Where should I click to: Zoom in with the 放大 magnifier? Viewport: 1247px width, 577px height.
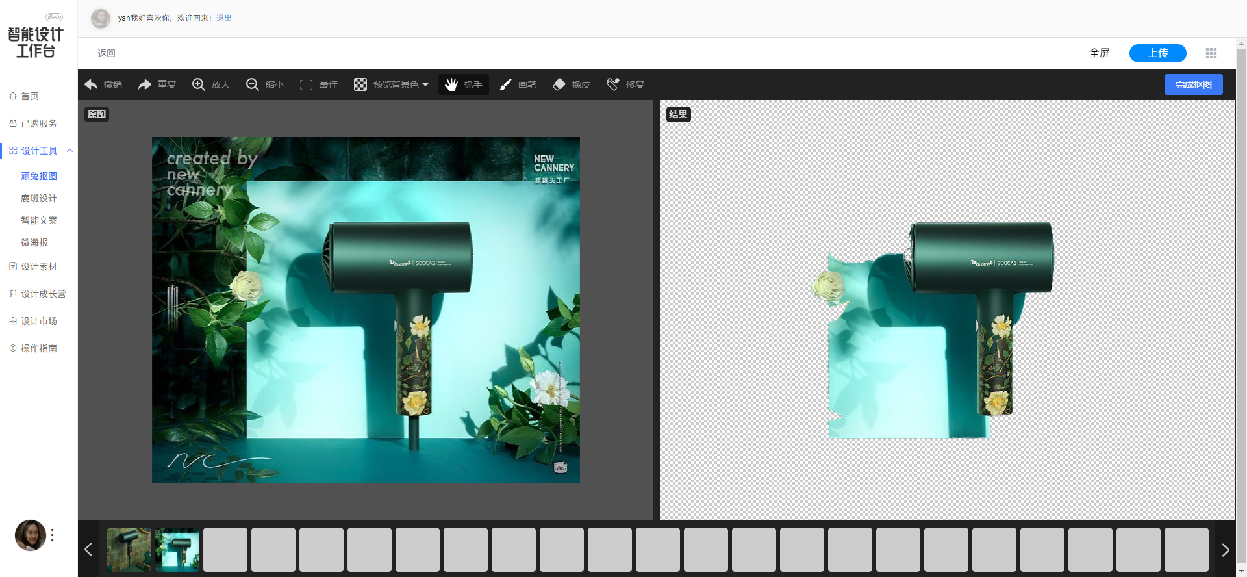pos(199,84)
